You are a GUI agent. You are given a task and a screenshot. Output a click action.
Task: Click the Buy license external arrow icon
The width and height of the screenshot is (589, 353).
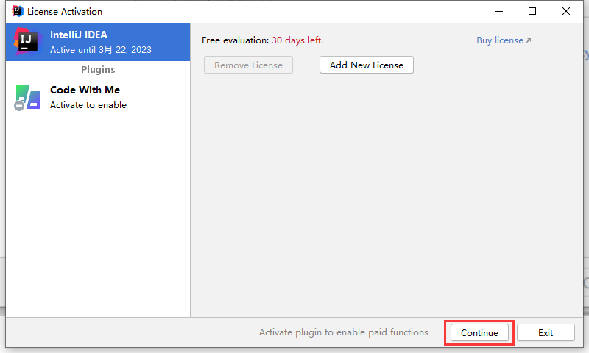pos(529,40)
